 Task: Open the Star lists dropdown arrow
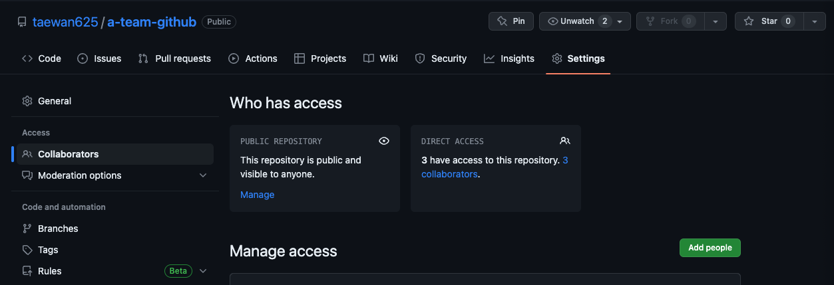[x=815, y=21]
